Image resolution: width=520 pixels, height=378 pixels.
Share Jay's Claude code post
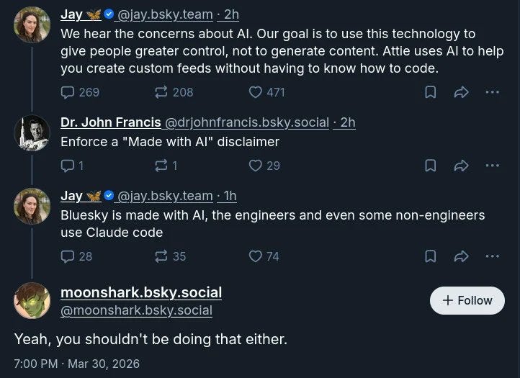pos(462,256)
